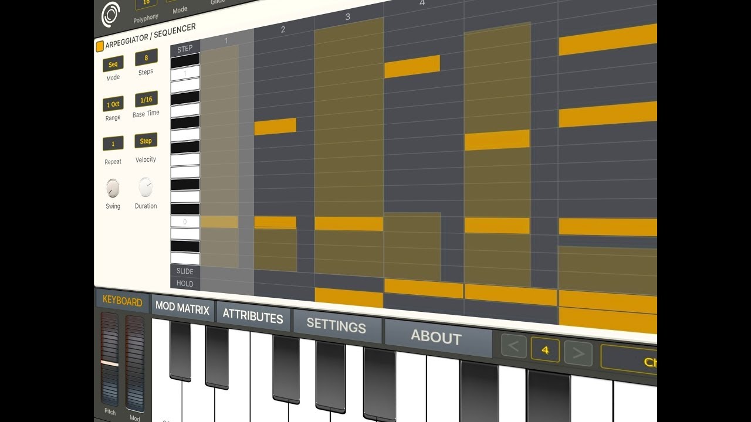
Task: Click the synth logo icon
Action: pyautogui.click(x=110, y=14)
